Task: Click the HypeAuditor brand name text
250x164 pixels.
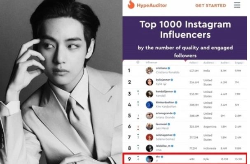Action: [x=152, y=5]
